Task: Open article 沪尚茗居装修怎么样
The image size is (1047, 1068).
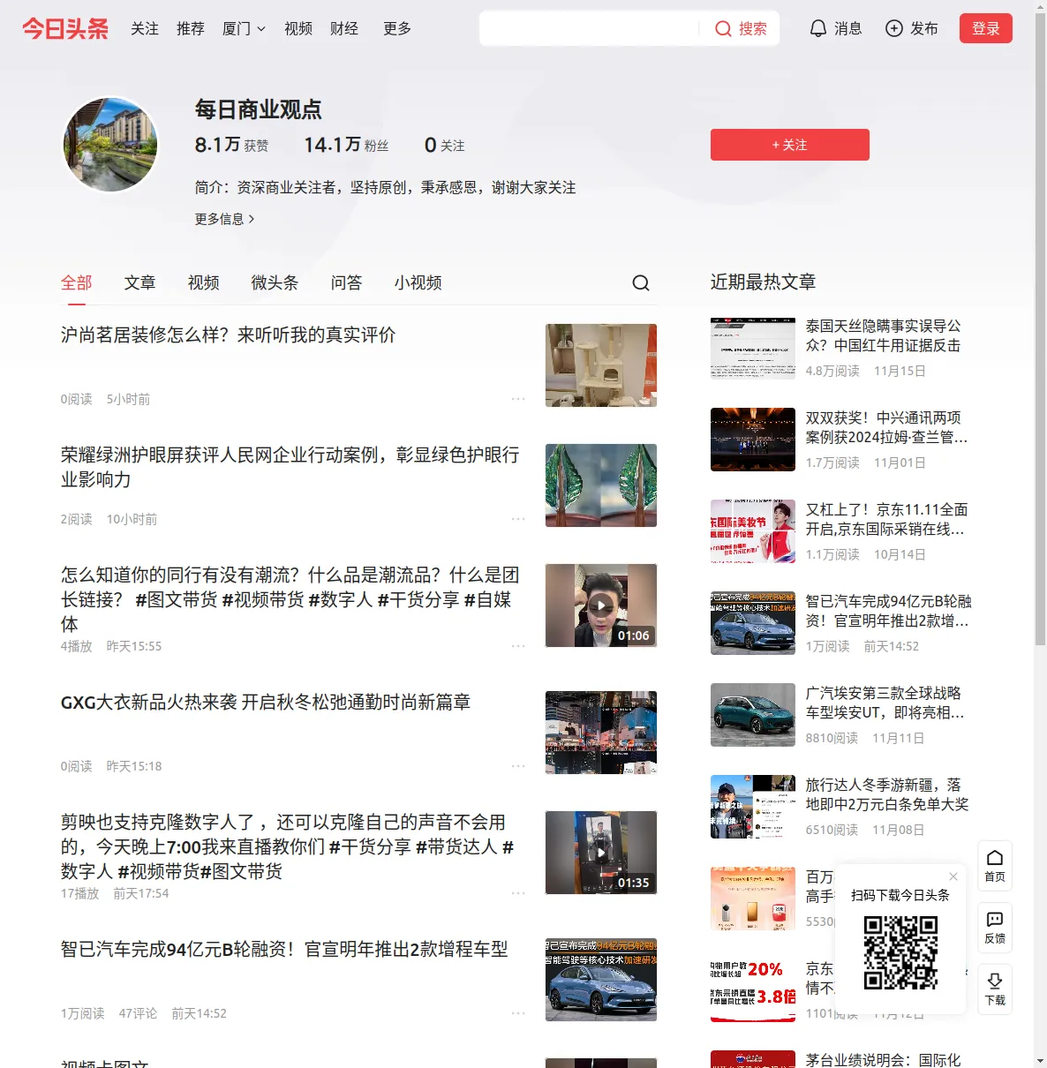Action: tap(228, 335)
